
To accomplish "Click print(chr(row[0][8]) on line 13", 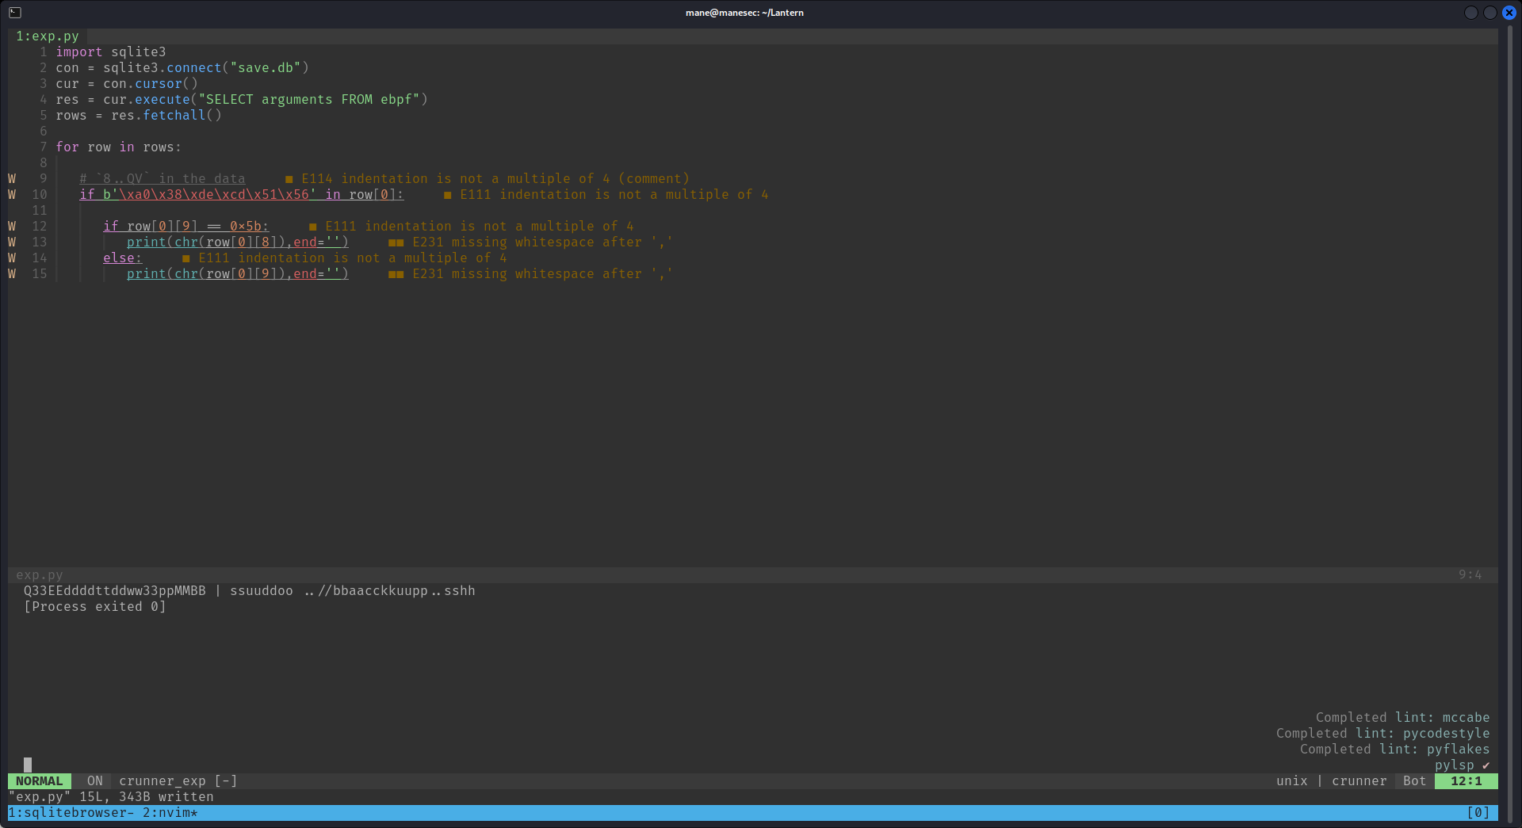I will coord(206,242).
